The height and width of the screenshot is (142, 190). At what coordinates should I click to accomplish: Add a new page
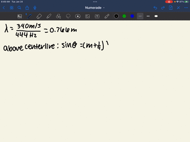171,8
